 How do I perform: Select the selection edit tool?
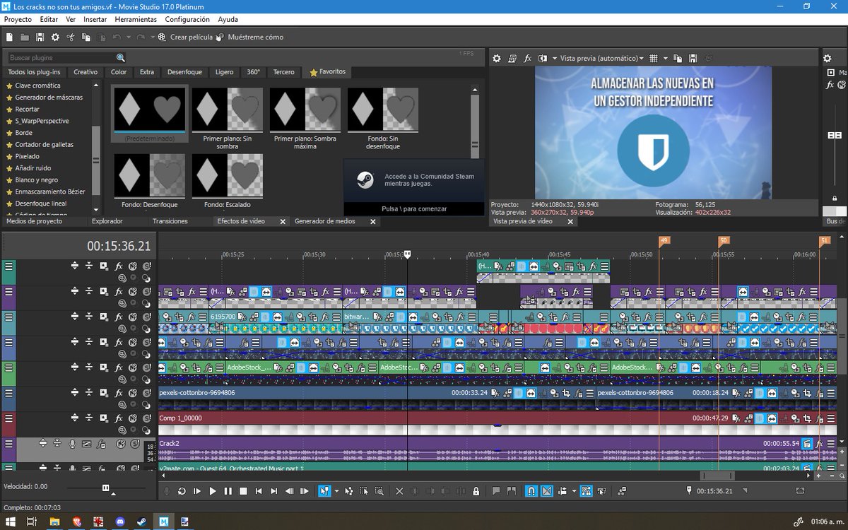click(x=364, y=491)
